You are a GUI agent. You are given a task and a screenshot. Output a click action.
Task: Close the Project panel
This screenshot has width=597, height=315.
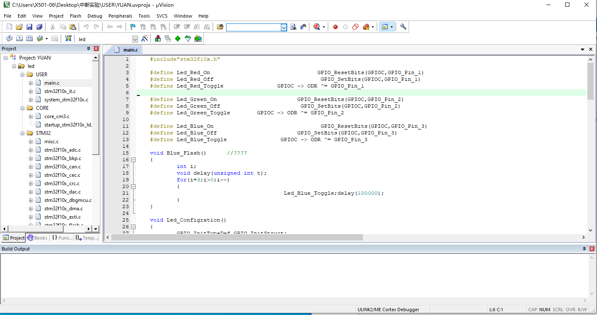[x=96, y=49]
